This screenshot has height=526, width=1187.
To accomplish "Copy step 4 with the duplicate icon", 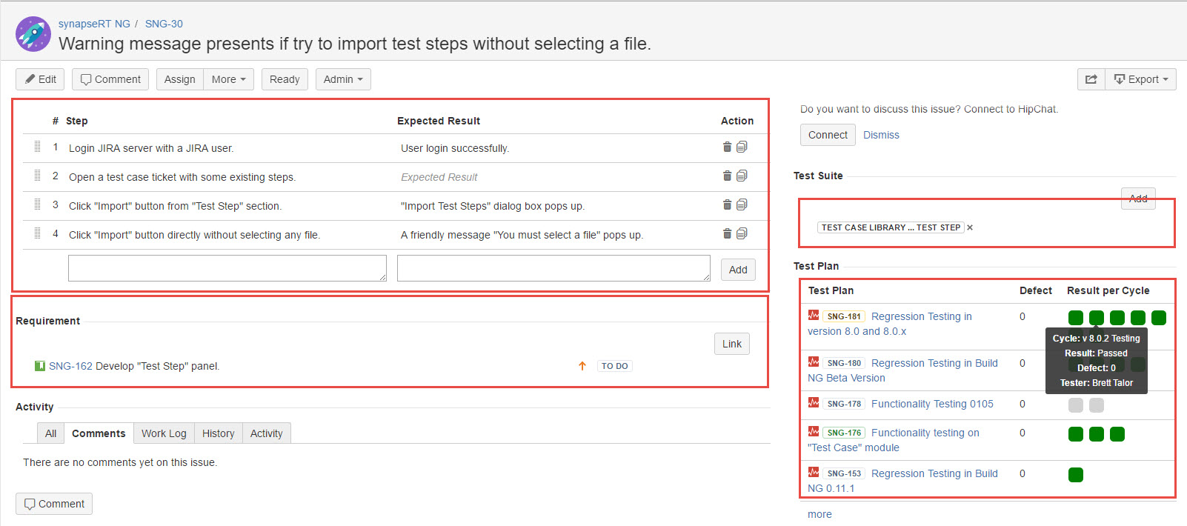I will 742,234.
